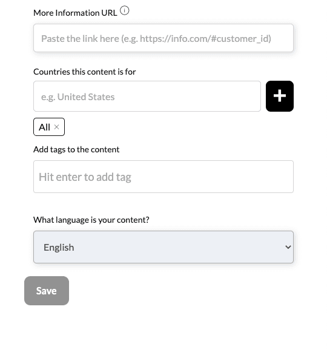Viewport: 327px width, 349px height.
Task: Expand the content language options list
Action: [163, 247]
